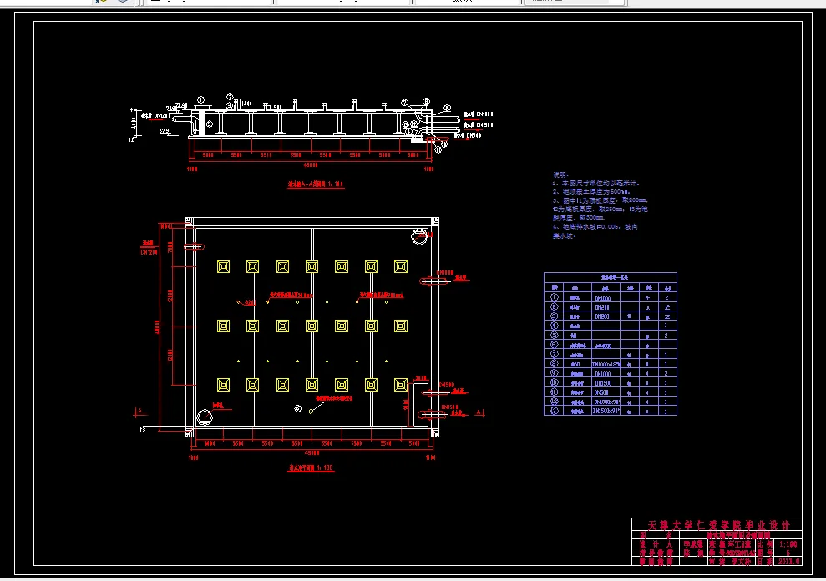Select manhole circle at plan bottom-left corner
This screenshot has width=826, height=581.
tap(205, 417)
